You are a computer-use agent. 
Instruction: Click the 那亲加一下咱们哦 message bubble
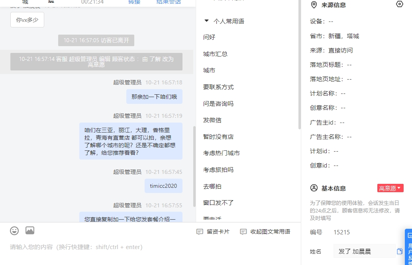pos(154,97)
